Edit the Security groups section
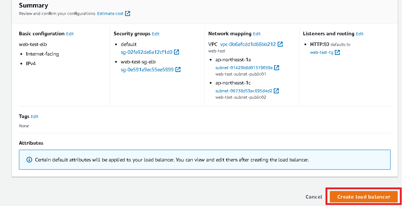The width and height of the screenshot is (402, 206). point(155,34)
